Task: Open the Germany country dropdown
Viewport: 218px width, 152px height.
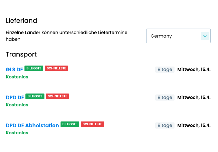Action: [x=174, y=36]
